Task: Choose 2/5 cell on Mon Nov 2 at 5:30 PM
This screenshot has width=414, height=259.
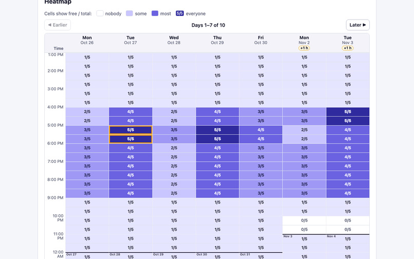Action: [304, 139]
